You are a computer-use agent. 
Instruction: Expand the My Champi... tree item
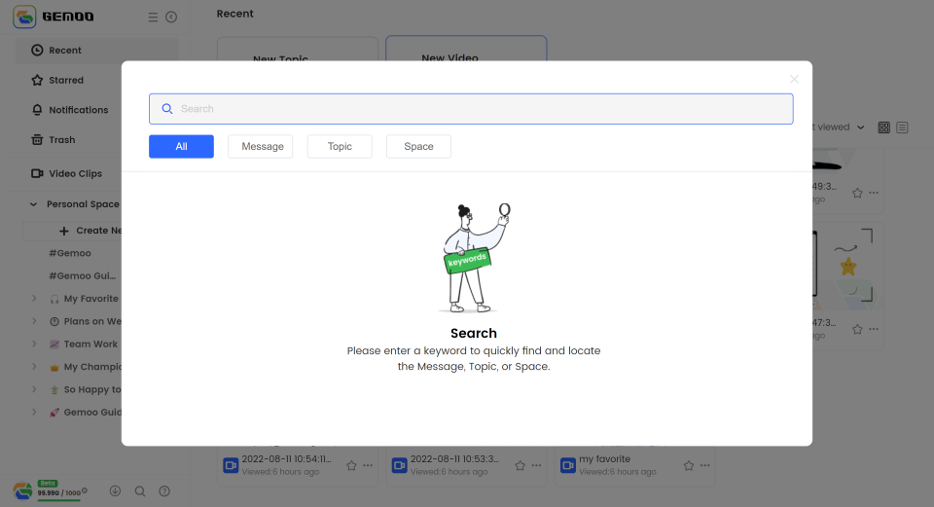[34, 367]
